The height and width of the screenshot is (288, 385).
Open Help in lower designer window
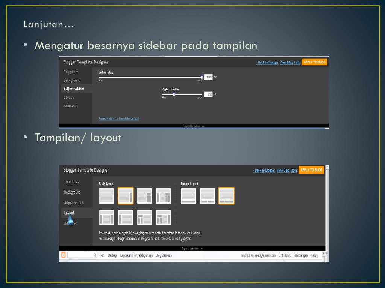(x=294, y=171)
